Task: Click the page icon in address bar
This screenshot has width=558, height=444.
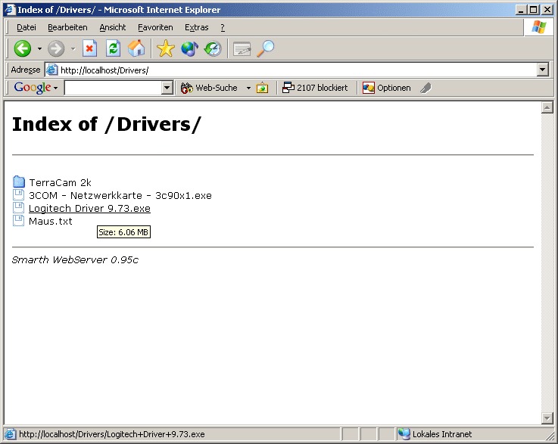Action: [x=52, y=70]
